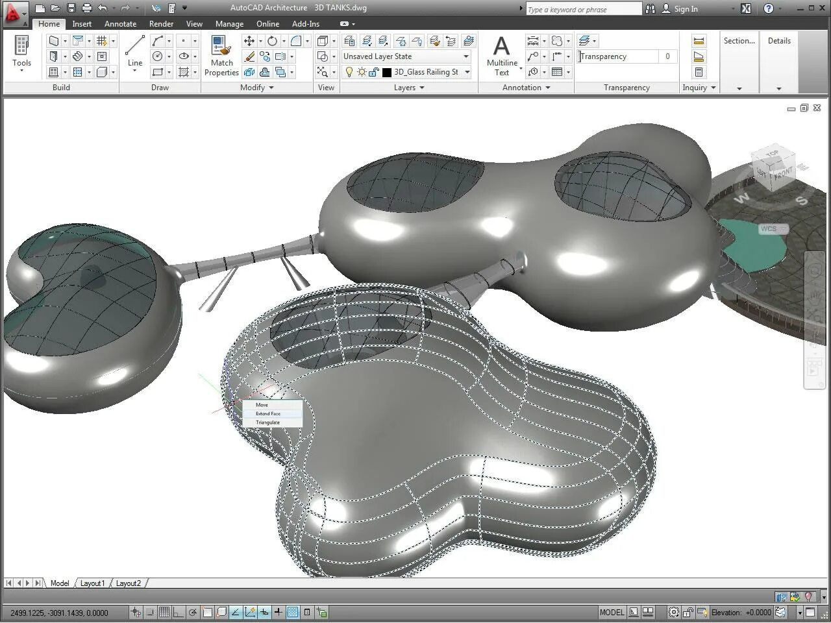Switch to the Insert ribbon tab
The width and height of the screenshot is (831, 623).
click(x=82, y=23)
